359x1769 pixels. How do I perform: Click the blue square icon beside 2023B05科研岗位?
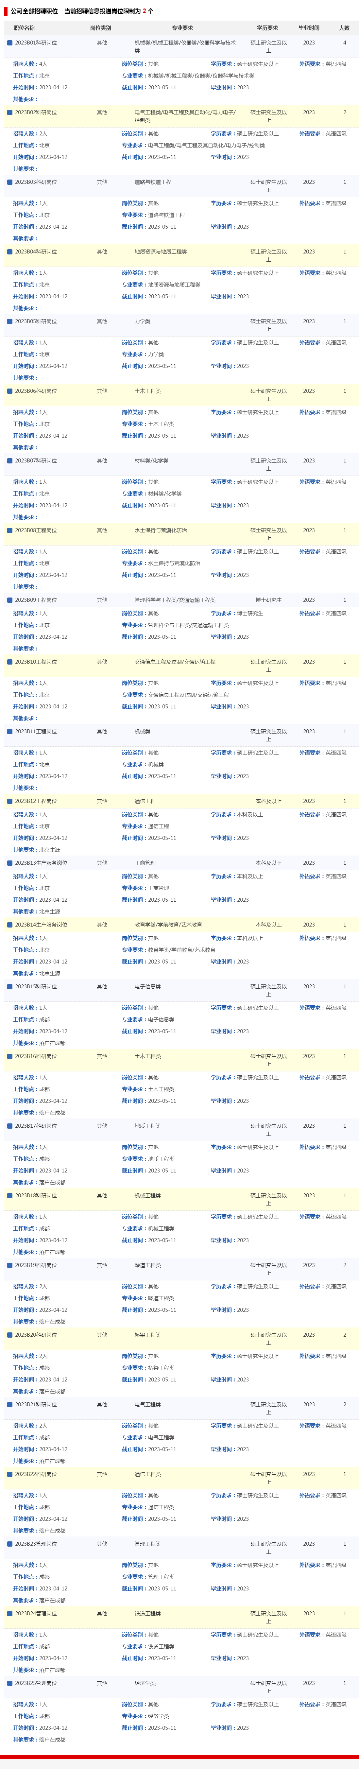9,321
